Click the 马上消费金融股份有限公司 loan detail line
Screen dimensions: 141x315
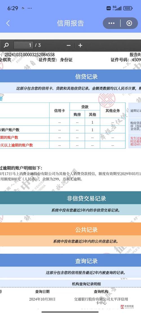70,174
